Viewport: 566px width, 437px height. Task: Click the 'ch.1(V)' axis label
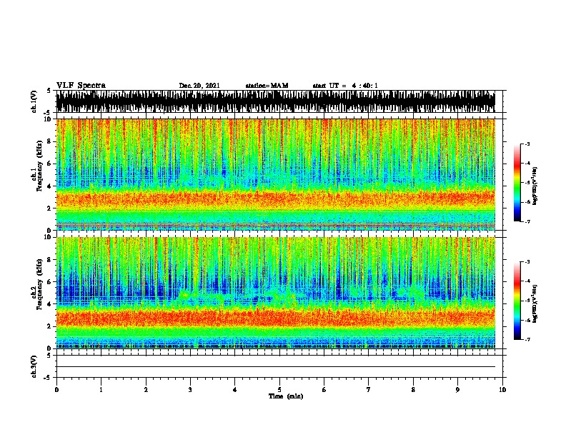(x=34, y=101)
